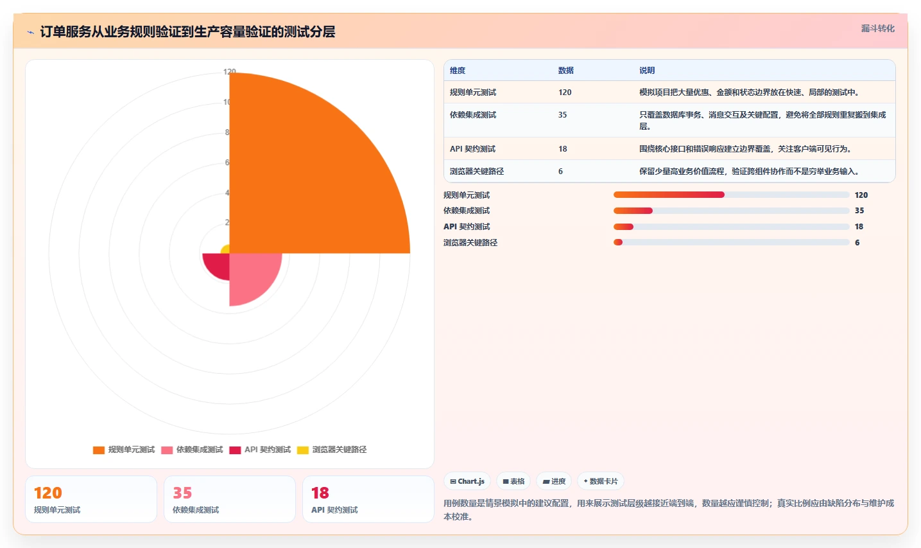Screen dimensions: 921x548
Task: Click the 120 axis label atop chart
Action: 230,72
